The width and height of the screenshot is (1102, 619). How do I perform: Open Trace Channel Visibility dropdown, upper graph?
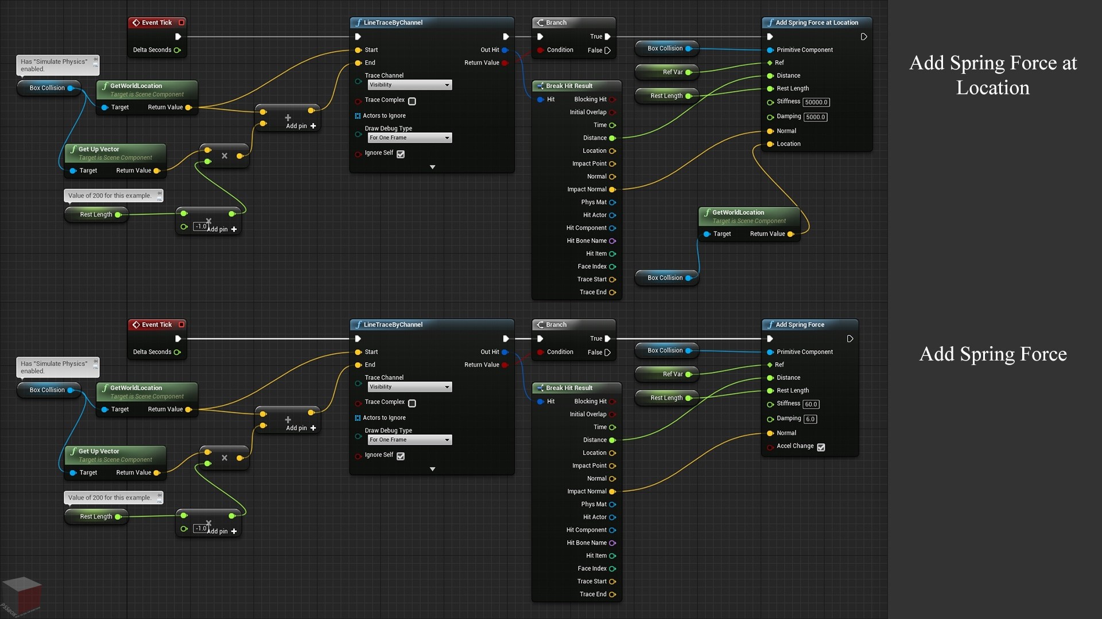410,85
